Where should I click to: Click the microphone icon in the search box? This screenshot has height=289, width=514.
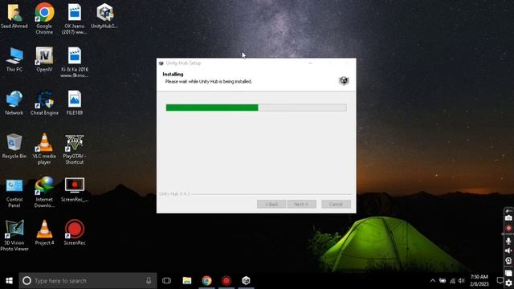(149, 281)
